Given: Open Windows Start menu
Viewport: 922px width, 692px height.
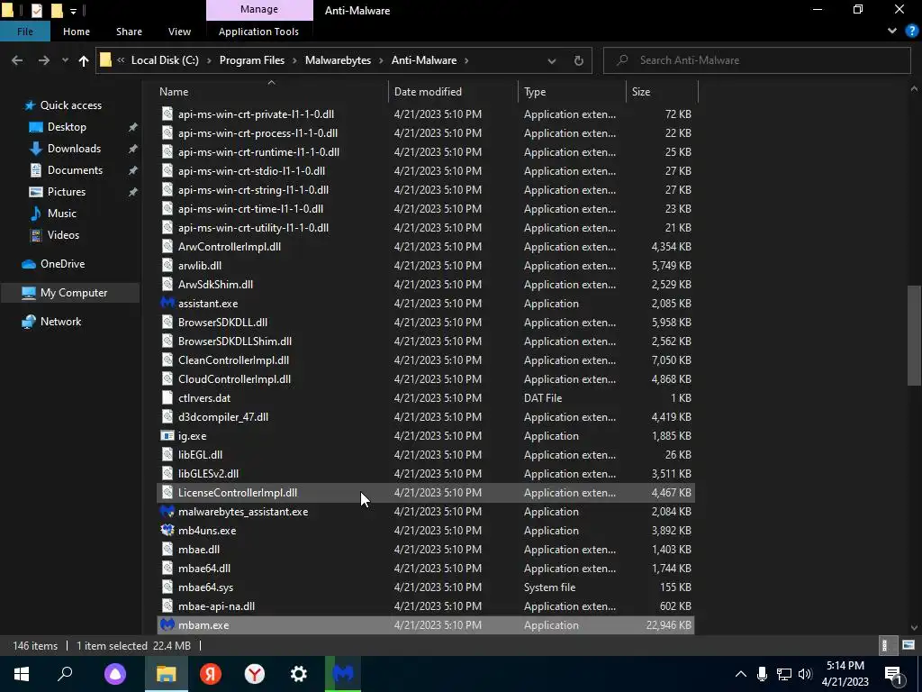Looking at the screenshot, I should tap(22, 674).
